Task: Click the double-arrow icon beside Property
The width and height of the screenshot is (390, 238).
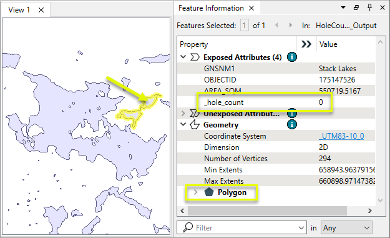Action: [x=306, y=44]
